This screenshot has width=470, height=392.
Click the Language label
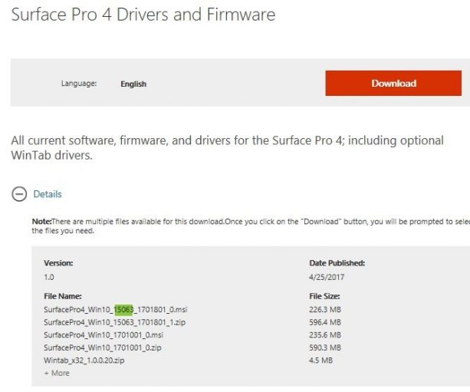tap(79, 84)
